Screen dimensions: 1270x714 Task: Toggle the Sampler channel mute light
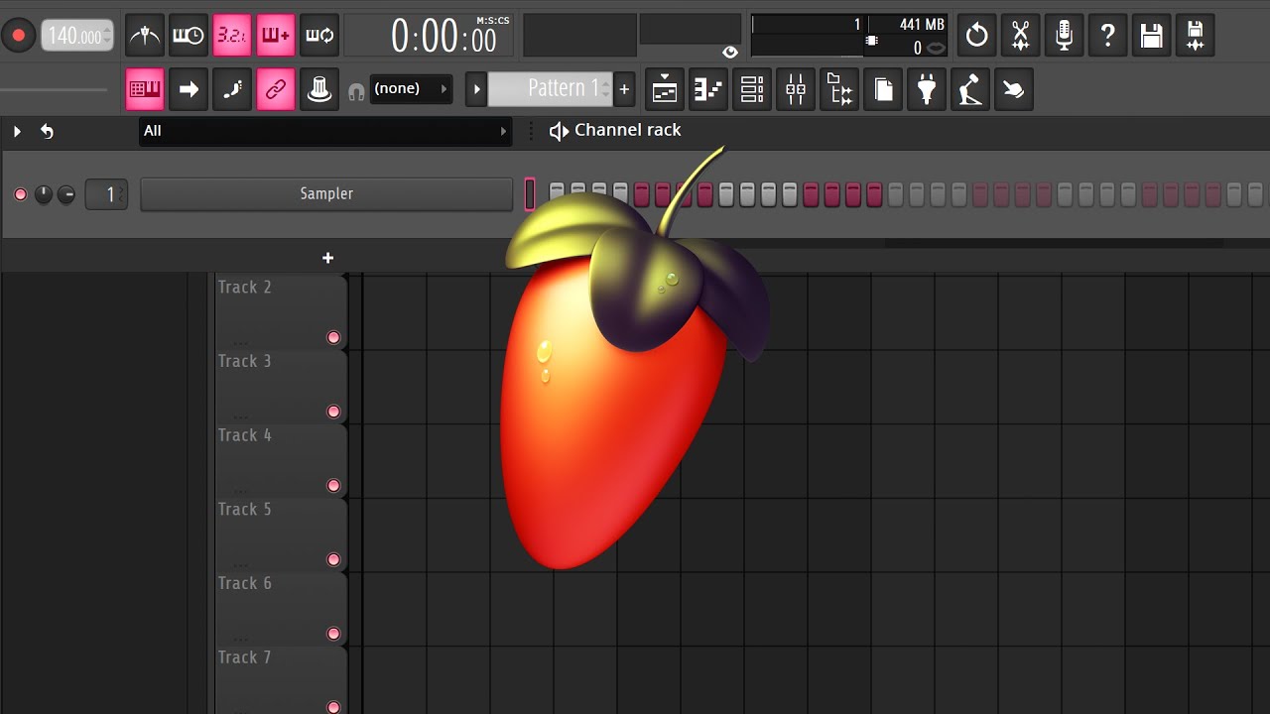(x=20, y=193)
